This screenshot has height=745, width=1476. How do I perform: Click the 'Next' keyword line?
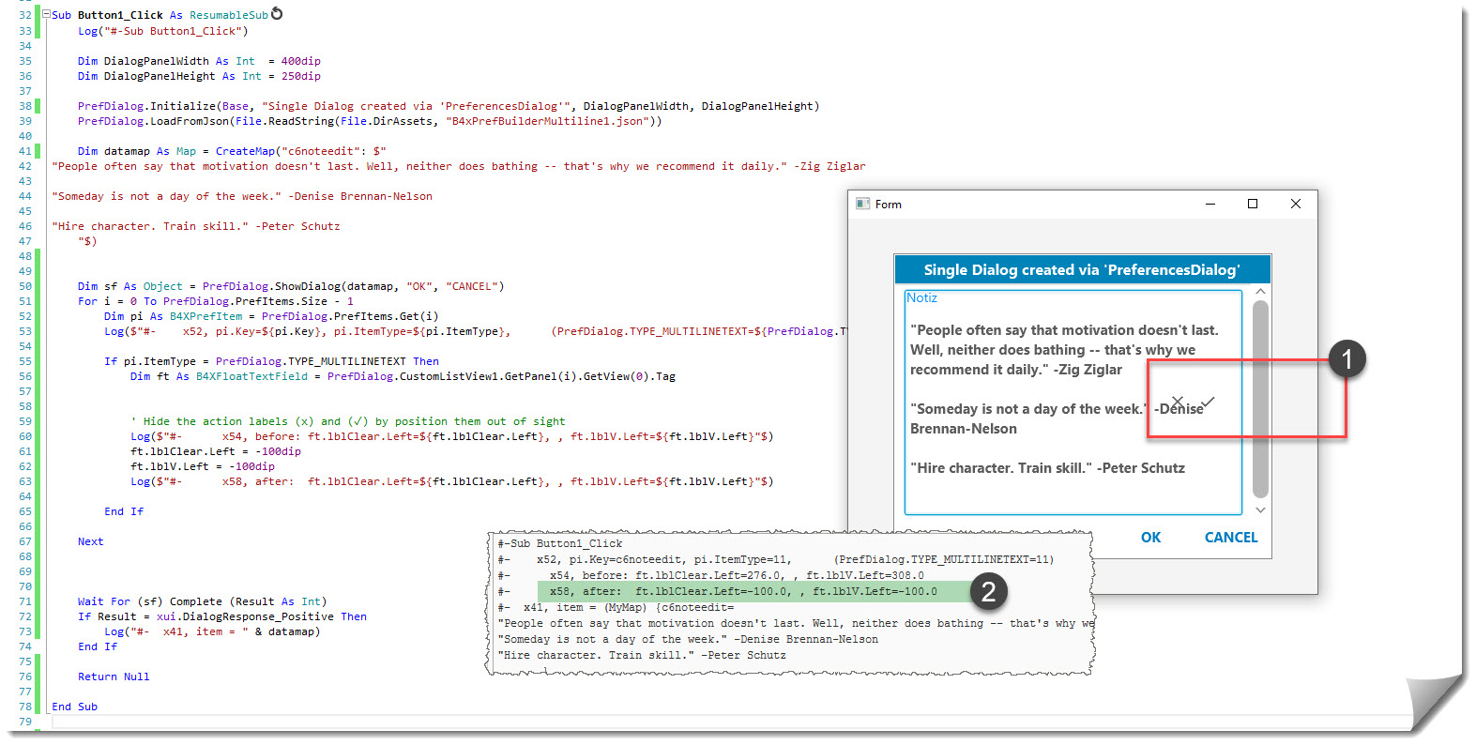(91, 541)
